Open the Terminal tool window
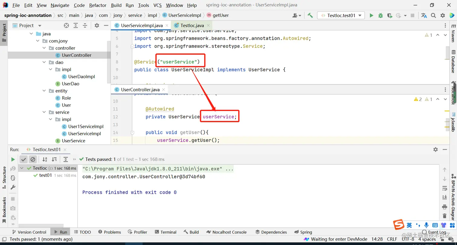The width and height of the screenshot is (457, 245). (165, 232)
